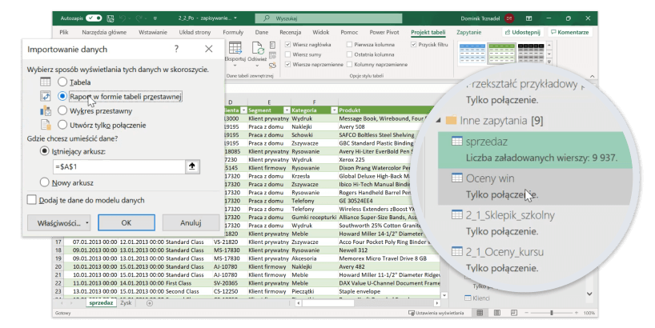The image size is (655, 328).
Task: Switch to the Narzędzia główne tab
Action: click(x=104, y=32)
